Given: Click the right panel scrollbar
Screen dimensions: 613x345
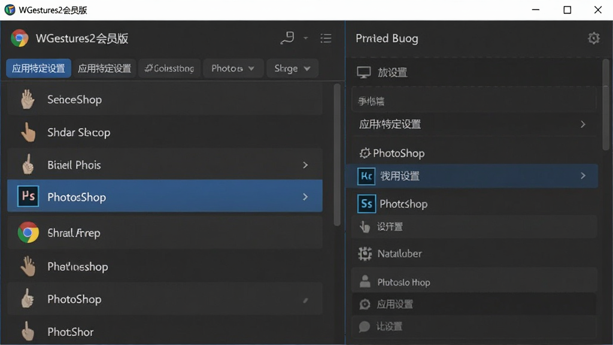Looking at the screenshot, I should (x=606, y=105).
